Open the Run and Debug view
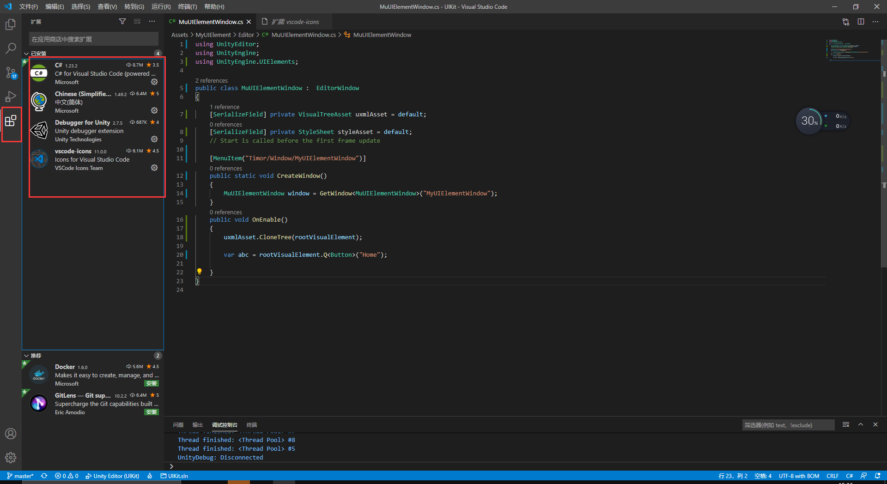This screenshot has height=484, width=887. 10,97
